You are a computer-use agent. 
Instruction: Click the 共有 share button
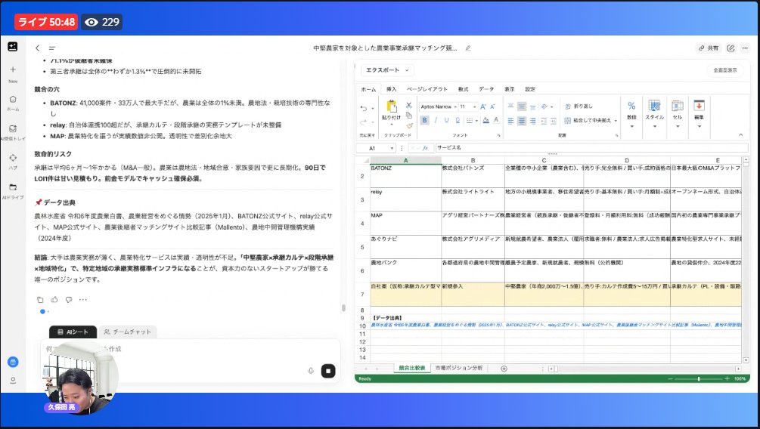tap(709, 48)
